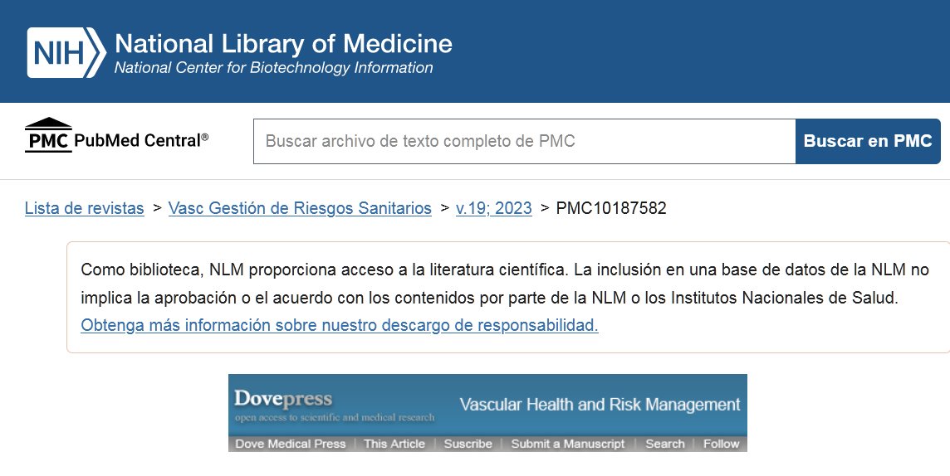Viewport: 950px width, 476px height.
Task: Click the Dovepress logo in banner
Action: 283,399
